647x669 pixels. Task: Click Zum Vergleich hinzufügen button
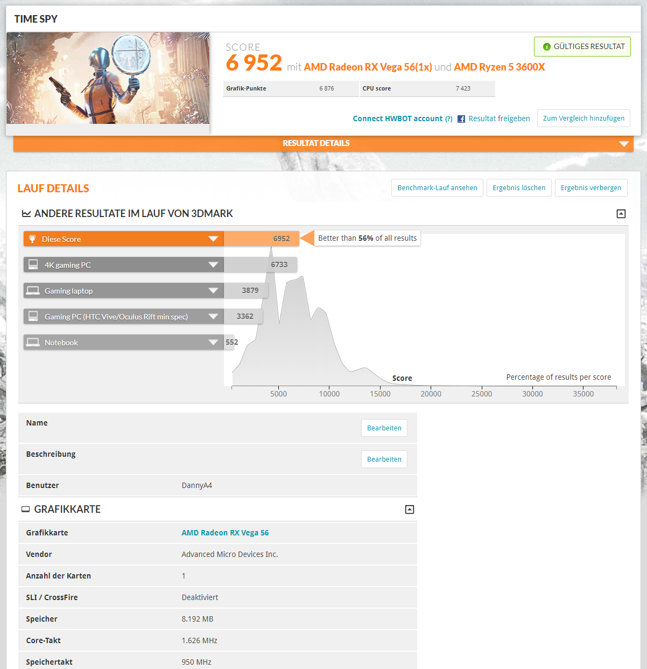pyautogui.click(x=583, y=119)
